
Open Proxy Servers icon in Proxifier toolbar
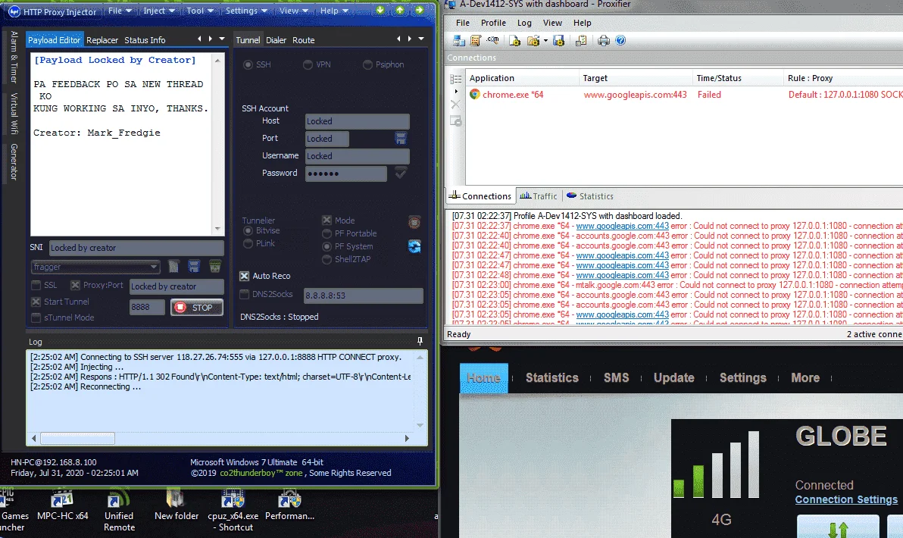pos(459,40)
